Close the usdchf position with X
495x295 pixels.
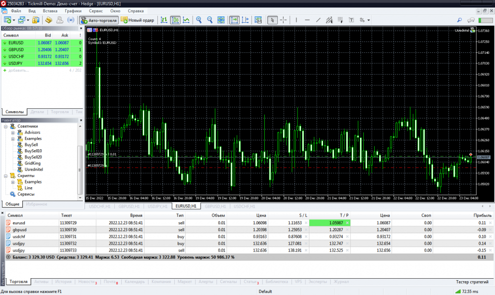(490, 237)
